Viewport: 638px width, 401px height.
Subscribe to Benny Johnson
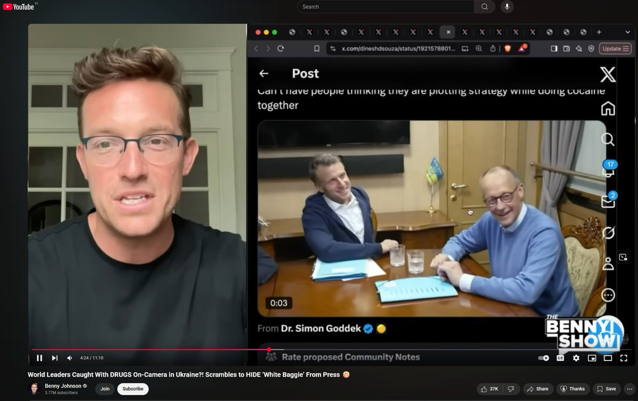pos(133,389)
